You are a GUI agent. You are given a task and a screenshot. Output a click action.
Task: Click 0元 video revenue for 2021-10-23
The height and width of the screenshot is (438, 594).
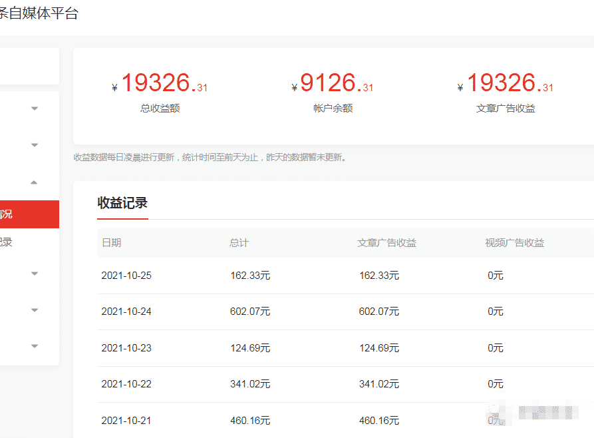click(496, 347)
